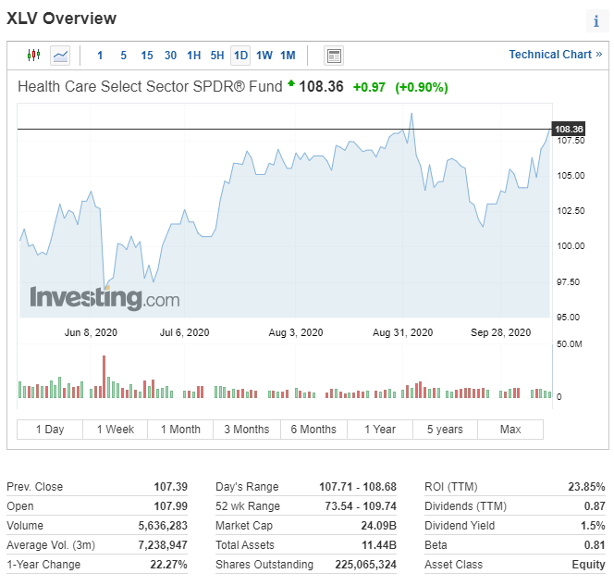The image size is (614, 586).
Task: Set 5 minute interval
Action: click(123, 56)
